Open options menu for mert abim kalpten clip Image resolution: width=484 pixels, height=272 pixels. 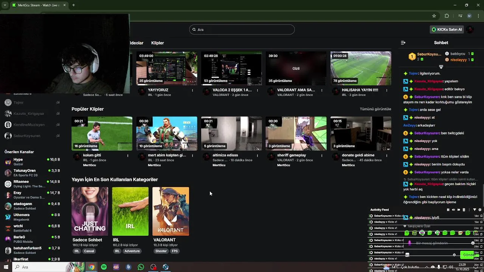pos(192,155)
